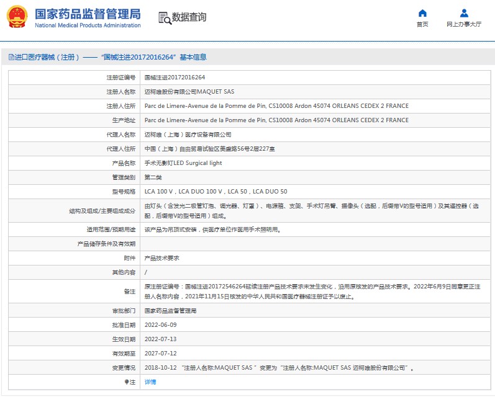This screenshot has width=495, height=397.
Task: Click the 注册人住所 address value
Action: (x=276, y=106)
